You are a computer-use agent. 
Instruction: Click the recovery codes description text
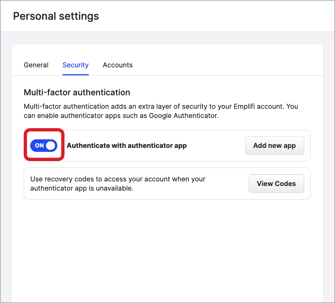click(x=117, y=179)
